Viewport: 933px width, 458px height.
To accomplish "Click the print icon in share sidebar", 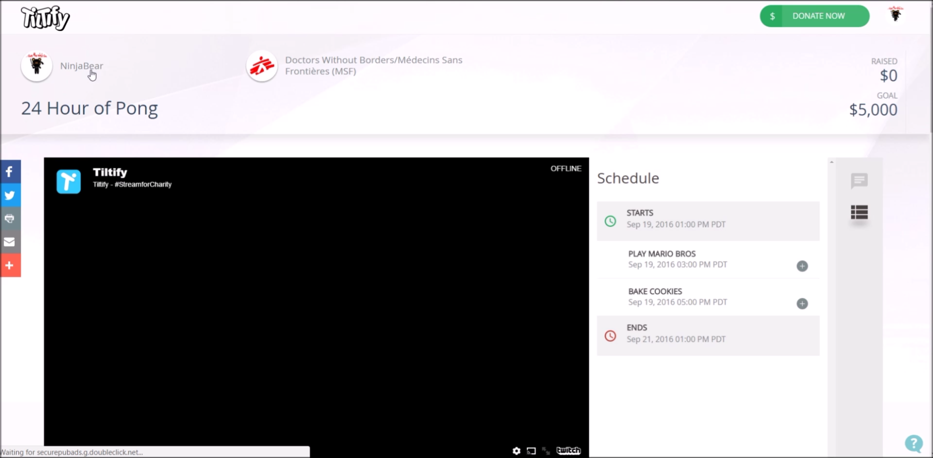I will (10, 218).
